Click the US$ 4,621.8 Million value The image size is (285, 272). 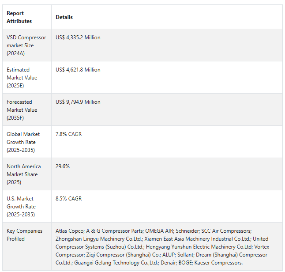point(78,70)
